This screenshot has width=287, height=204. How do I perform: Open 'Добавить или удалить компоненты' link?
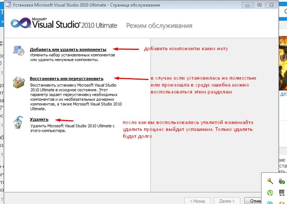click(68, 49)
